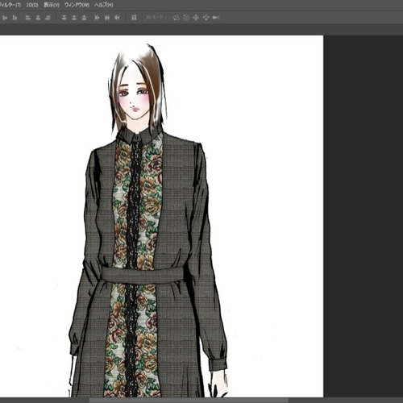This screenshot has width=403, height=403.
Task: Click align right edges icon
Action: click(48, 18)
